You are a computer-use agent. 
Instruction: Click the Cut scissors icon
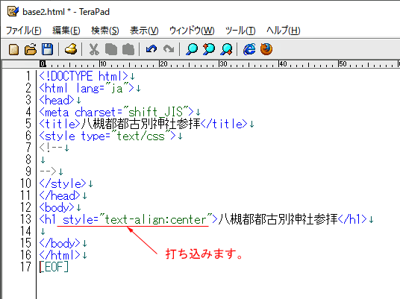[94, 49]
